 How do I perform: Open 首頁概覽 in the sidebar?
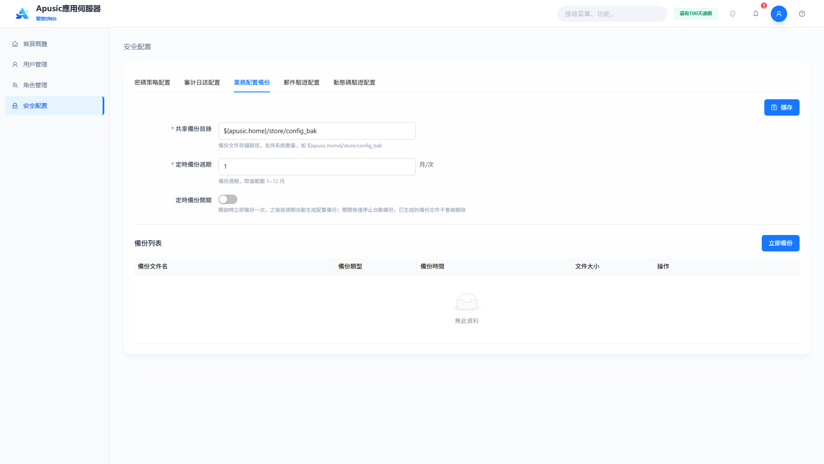(55, 44)
